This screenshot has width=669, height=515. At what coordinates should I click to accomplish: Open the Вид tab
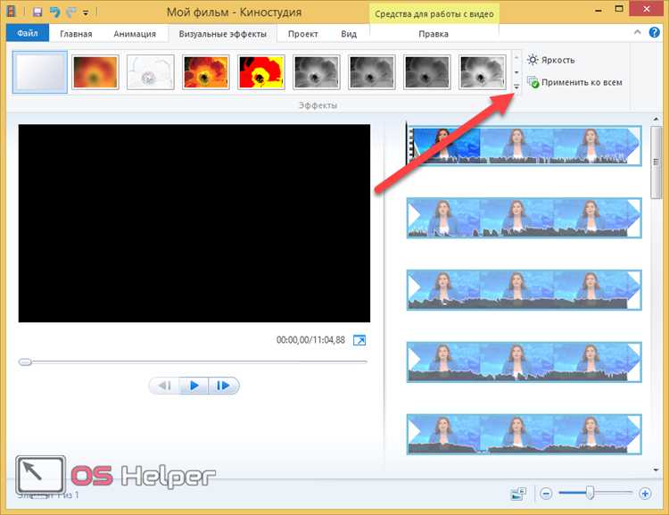coord(349,34)
